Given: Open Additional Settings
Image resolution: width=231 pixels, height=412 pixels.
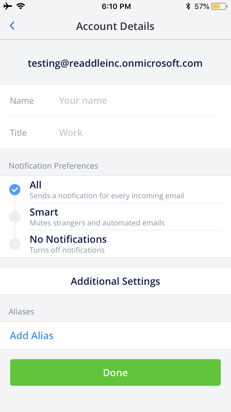Looking at the screenshot, I should pos(115,281).
